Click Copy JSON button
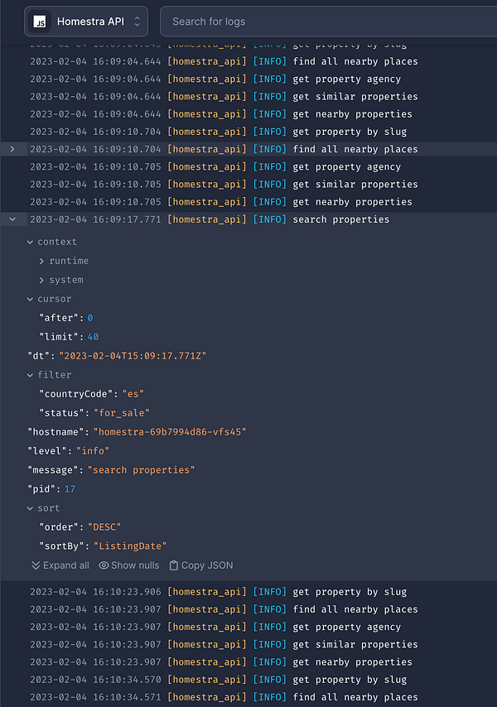497x707 pixels. pos(201,565)
